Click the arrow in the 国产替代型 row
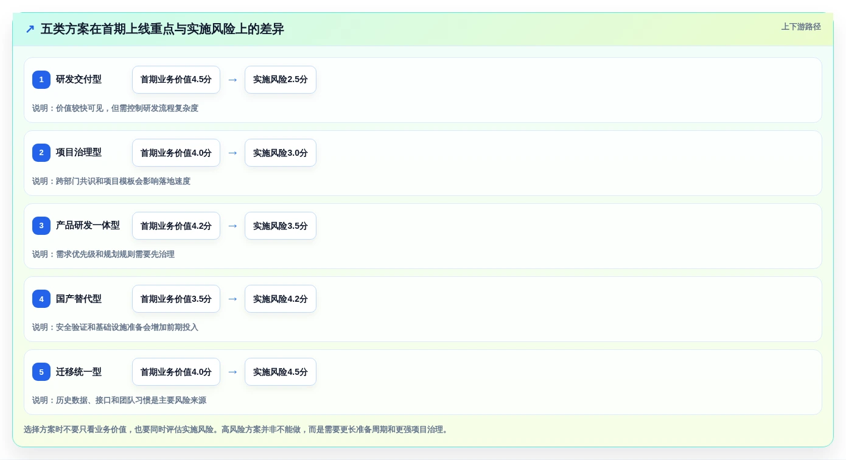This screenshot has height=460, width=846. [232, 299]
